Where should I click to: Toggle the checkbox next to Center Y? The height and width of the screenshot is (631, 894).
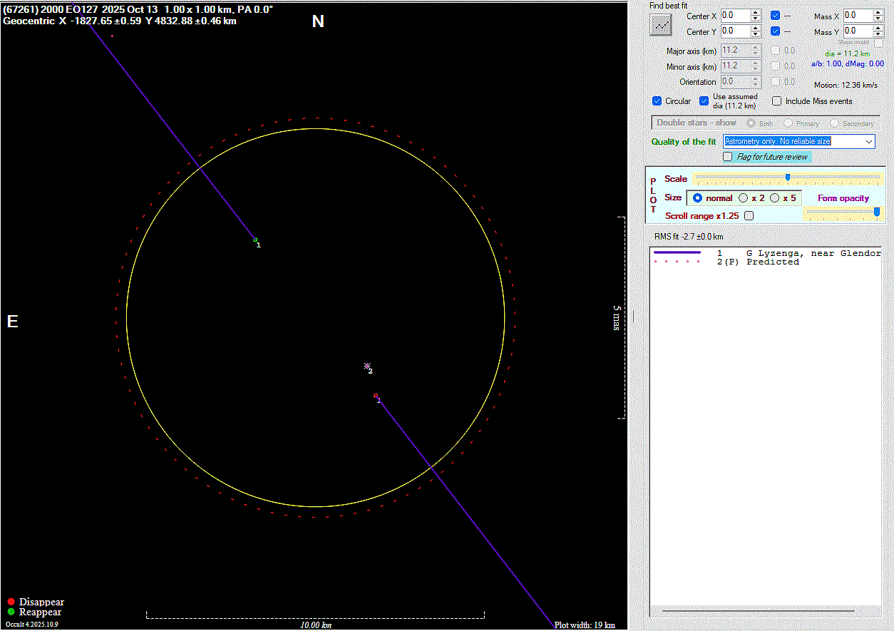(x=775, y=31)
